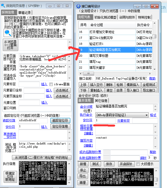Viewport: 167px width, 188px height.
Task: Click the 保存 button
Action: [x=109, y=164]
